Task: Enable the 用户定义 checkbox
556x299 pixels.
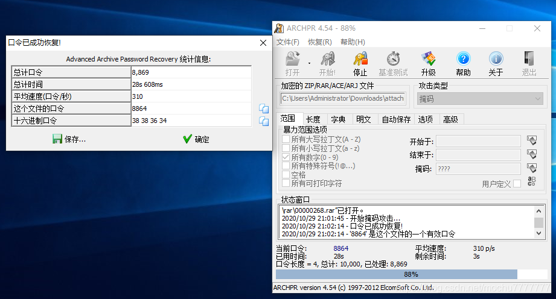Action: pyautogui.click(x=517, y=183)
